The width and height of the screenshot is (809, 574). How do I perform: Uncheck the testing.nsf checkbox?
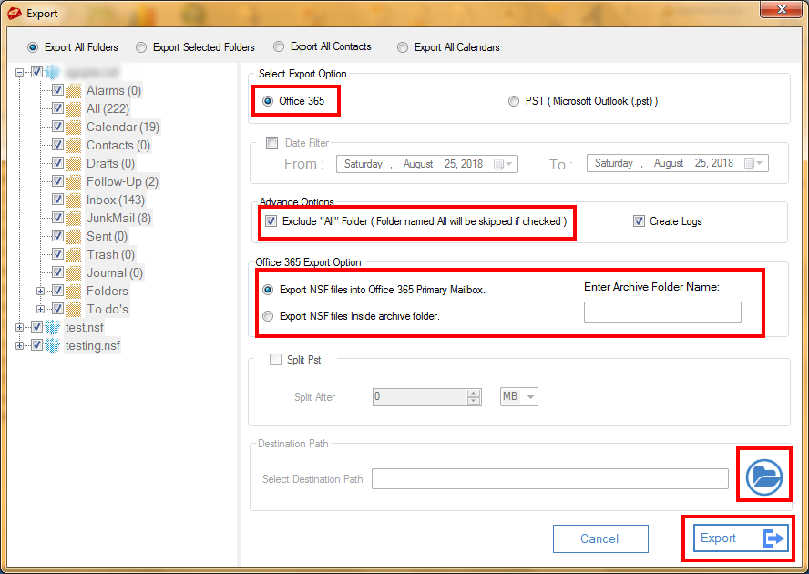click(36, 344)
